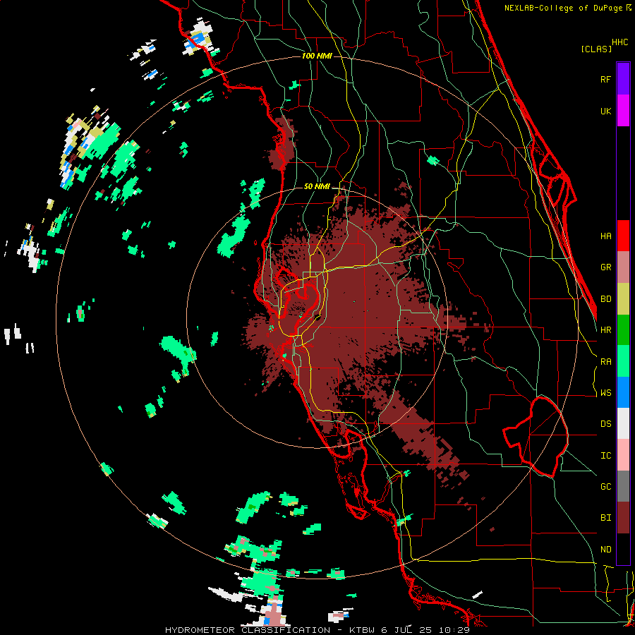Screen dimensions: 635x635
Task: Click the DS legend label
Action: [x=606, y=424]
